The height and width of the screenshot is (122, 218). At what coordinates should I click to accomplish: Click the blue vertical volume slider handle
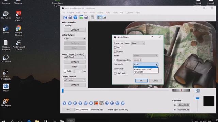tap(197, 98)
